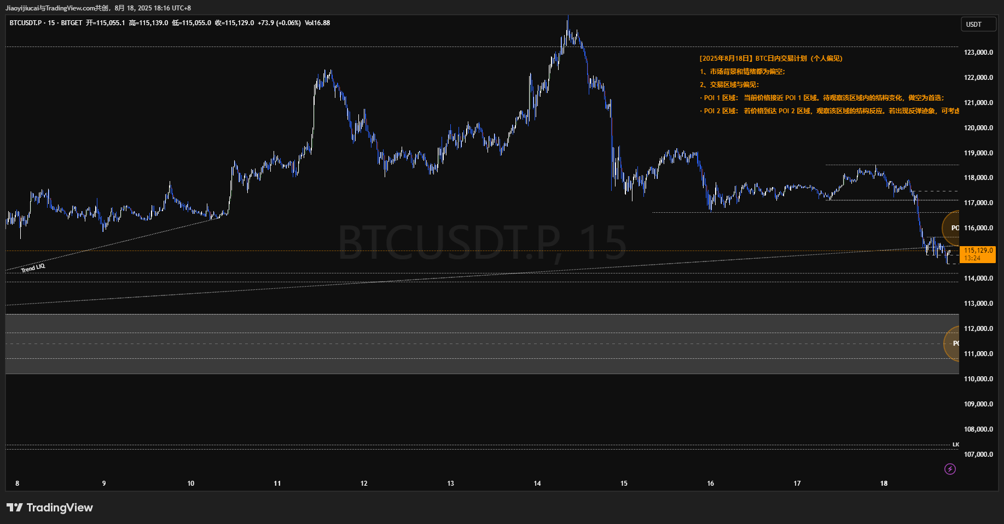Click date 16 on the time axis
This screenshot has width=1004, height=524.
click(x=711, y=484)
